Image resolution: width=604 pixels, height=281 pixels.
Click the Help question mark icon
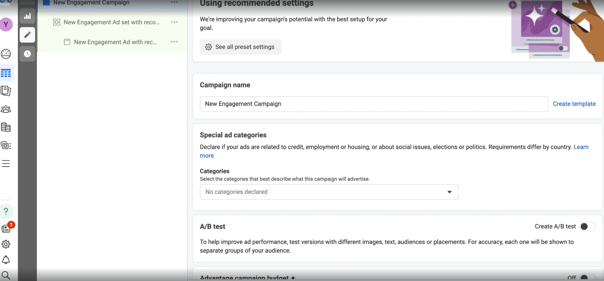click(x=6, y=211)
